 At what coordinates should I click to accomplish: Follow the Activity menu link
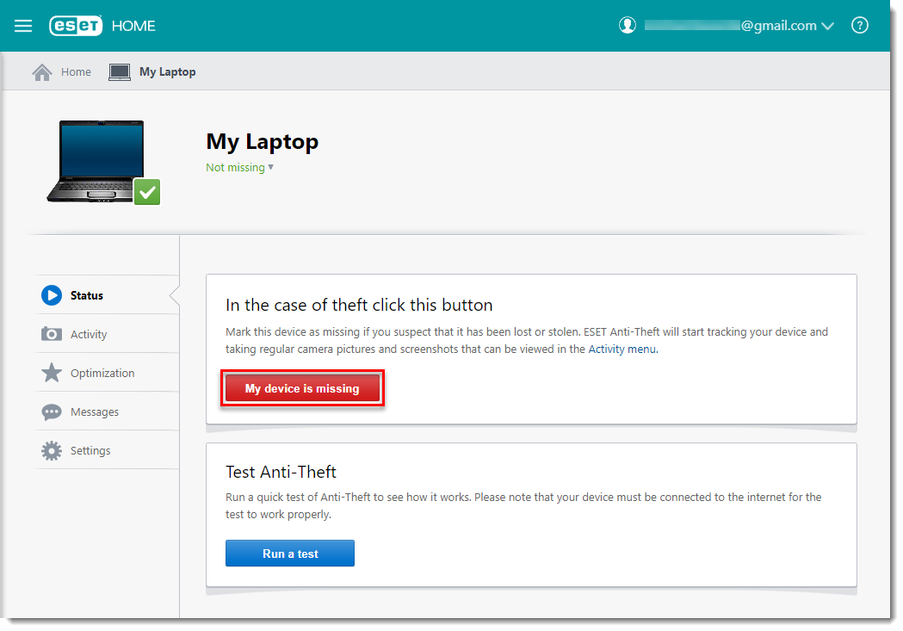(622, 349)
